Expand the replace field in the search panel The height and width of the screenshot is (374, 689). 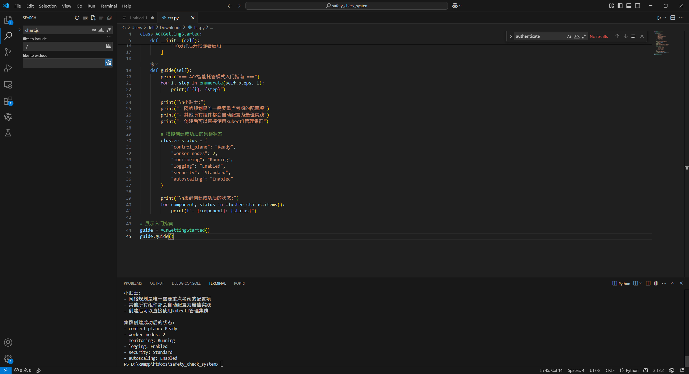point(20,30)
